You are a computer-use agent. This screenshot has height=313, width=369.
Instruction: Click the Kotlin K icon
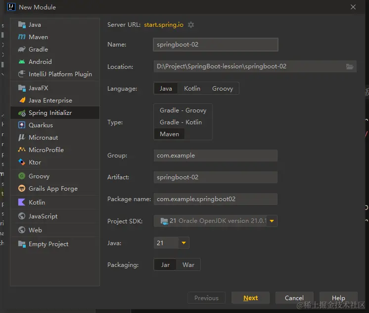22,202
